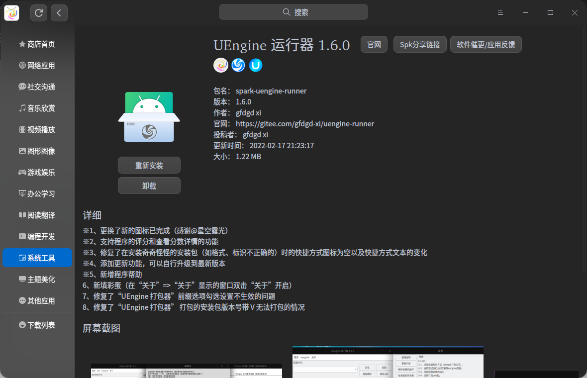Open 音乐欣赏 category in sidebar
The width and height of the screenshot is (587, 378).
[37, 108]
